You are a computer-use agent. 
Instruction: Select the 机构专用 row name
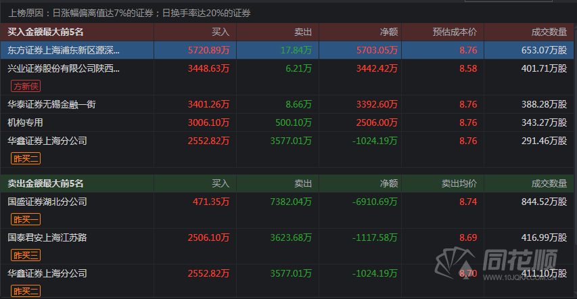tap(26, 122)
